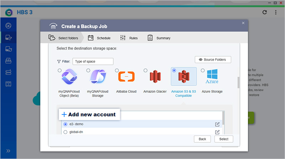Click the Azure Storage logo
The image size is (285, 159).
point(212,76)
